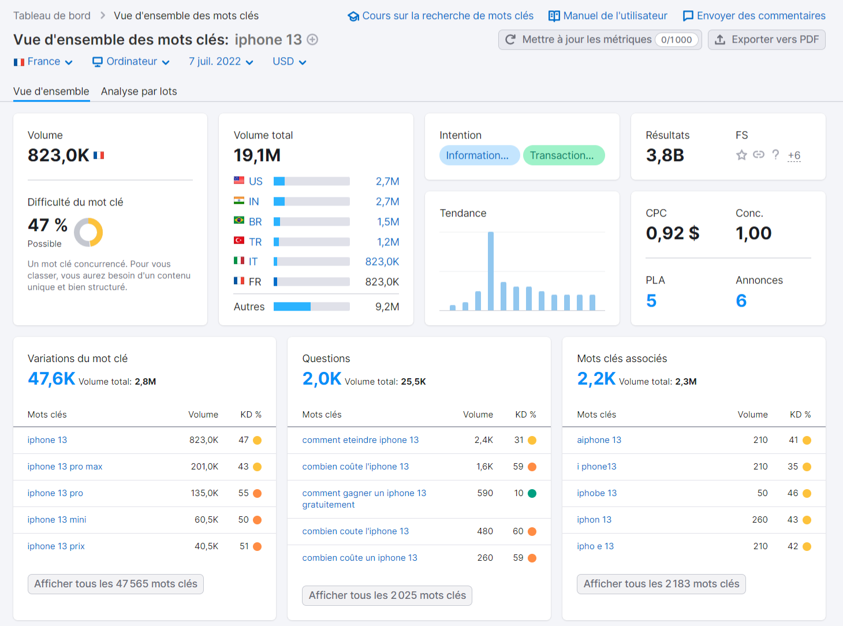Click the question mark SERP feature icon
The image size is (843, 626).
click(775, 155)
